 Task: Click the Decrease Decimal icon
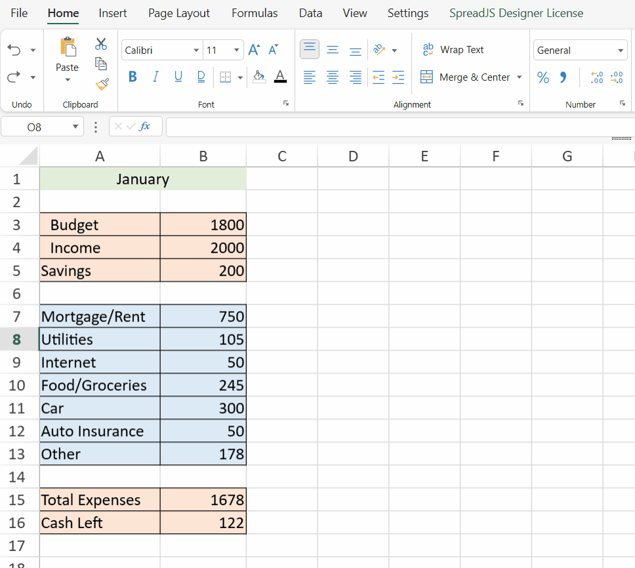click(x=617, y=77)
